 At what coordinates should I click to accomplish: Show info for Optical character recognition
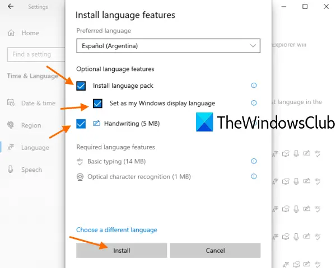254,176
